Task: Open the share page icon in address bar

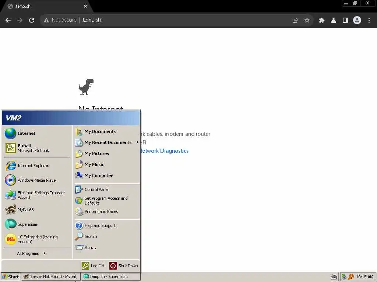Action: coord(295,21)
